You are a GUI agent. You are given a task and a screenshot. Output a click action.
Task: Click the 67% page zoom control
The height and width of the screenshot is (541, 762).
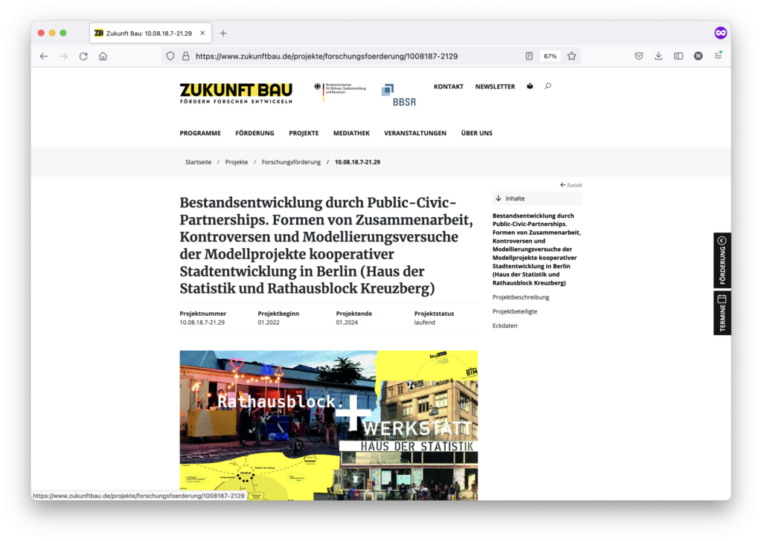pyautogui.click(x=549, y=56)
